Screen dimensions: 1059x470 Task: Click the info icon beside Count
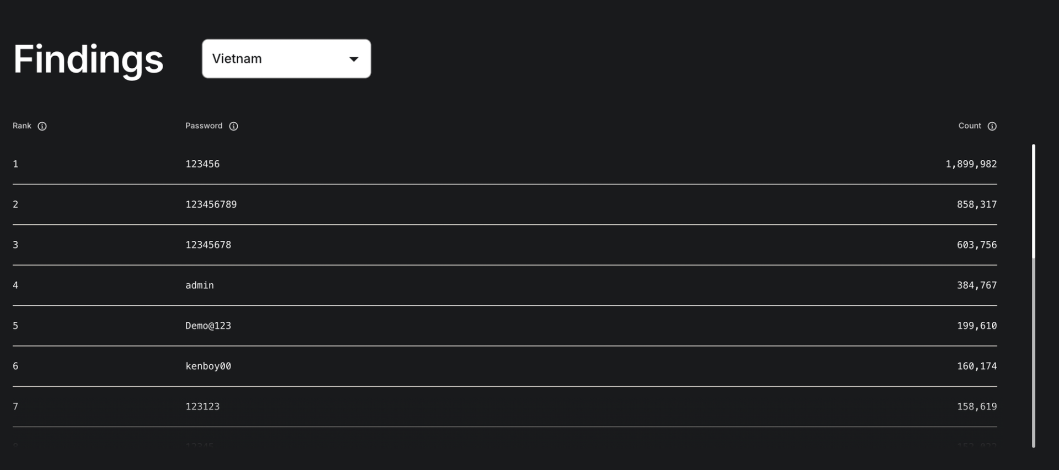pos(992,126)
